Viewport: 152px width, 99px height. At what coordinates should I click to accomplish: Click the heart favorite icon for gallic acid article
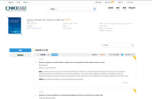123,83
